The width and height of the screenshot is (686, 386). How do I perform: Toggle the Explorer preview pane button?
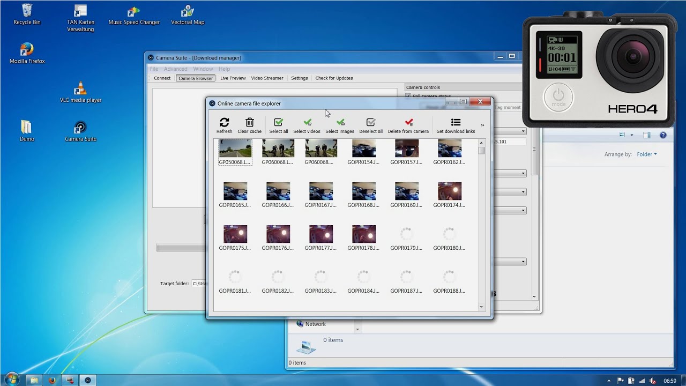click(647, 135)
